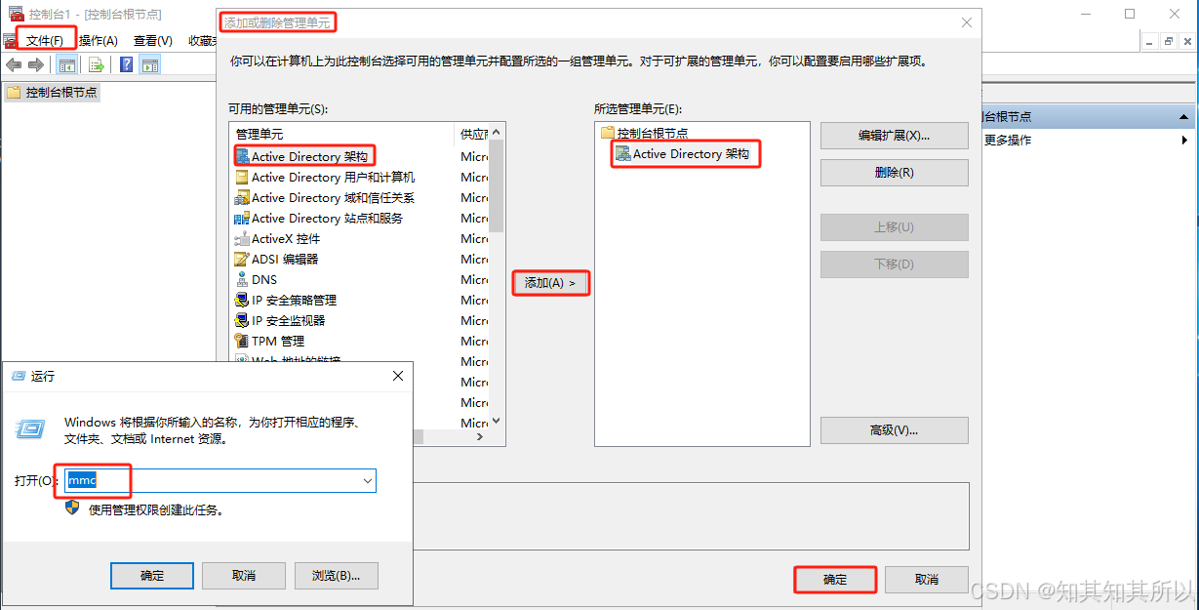Click right arrow of horizontal snap-in list scrollbar
The image size is (1199, 610).
(479, 437)
